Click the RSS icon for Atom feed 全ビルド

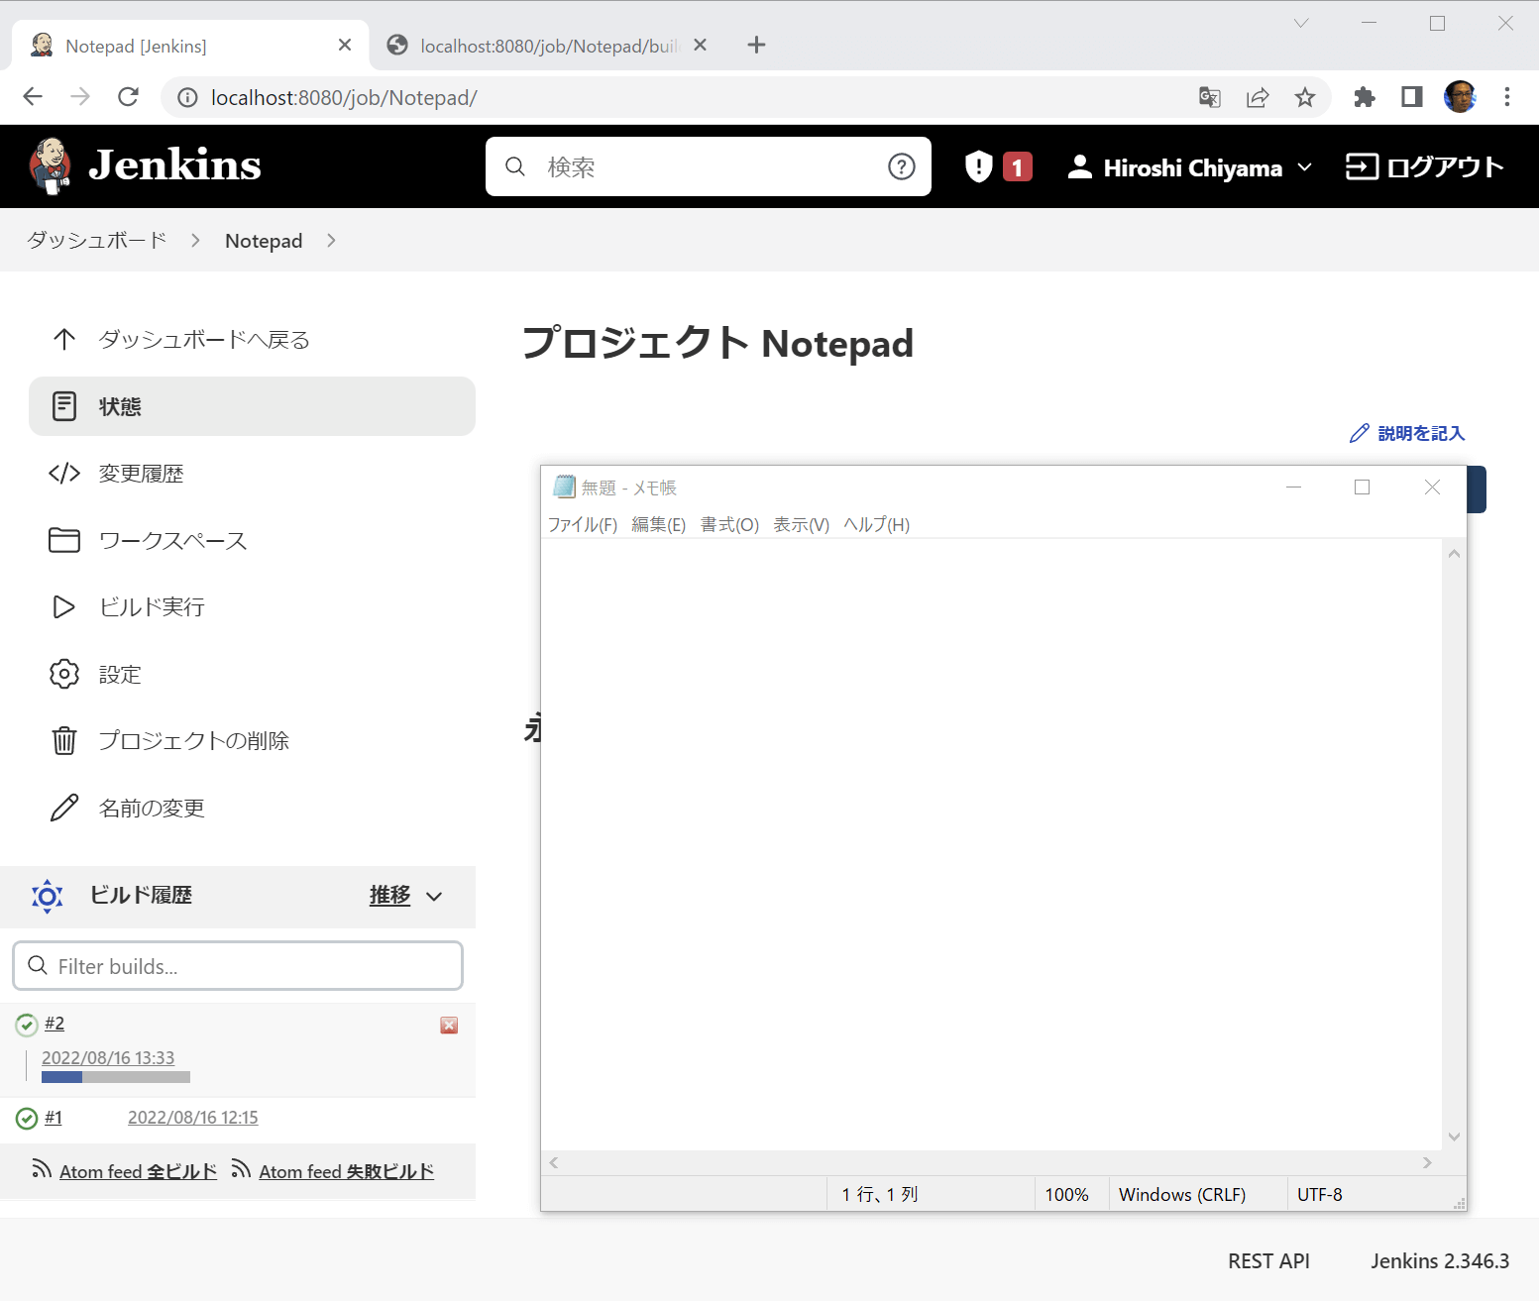[42, 1169]
